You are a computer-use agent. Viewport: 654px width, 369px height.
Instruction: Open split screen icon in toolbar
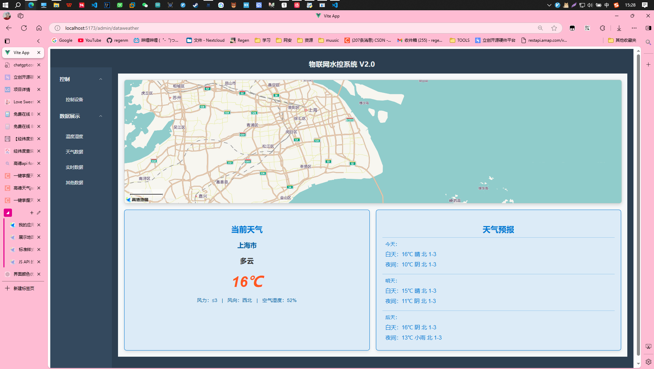click(x=648, y=28)
